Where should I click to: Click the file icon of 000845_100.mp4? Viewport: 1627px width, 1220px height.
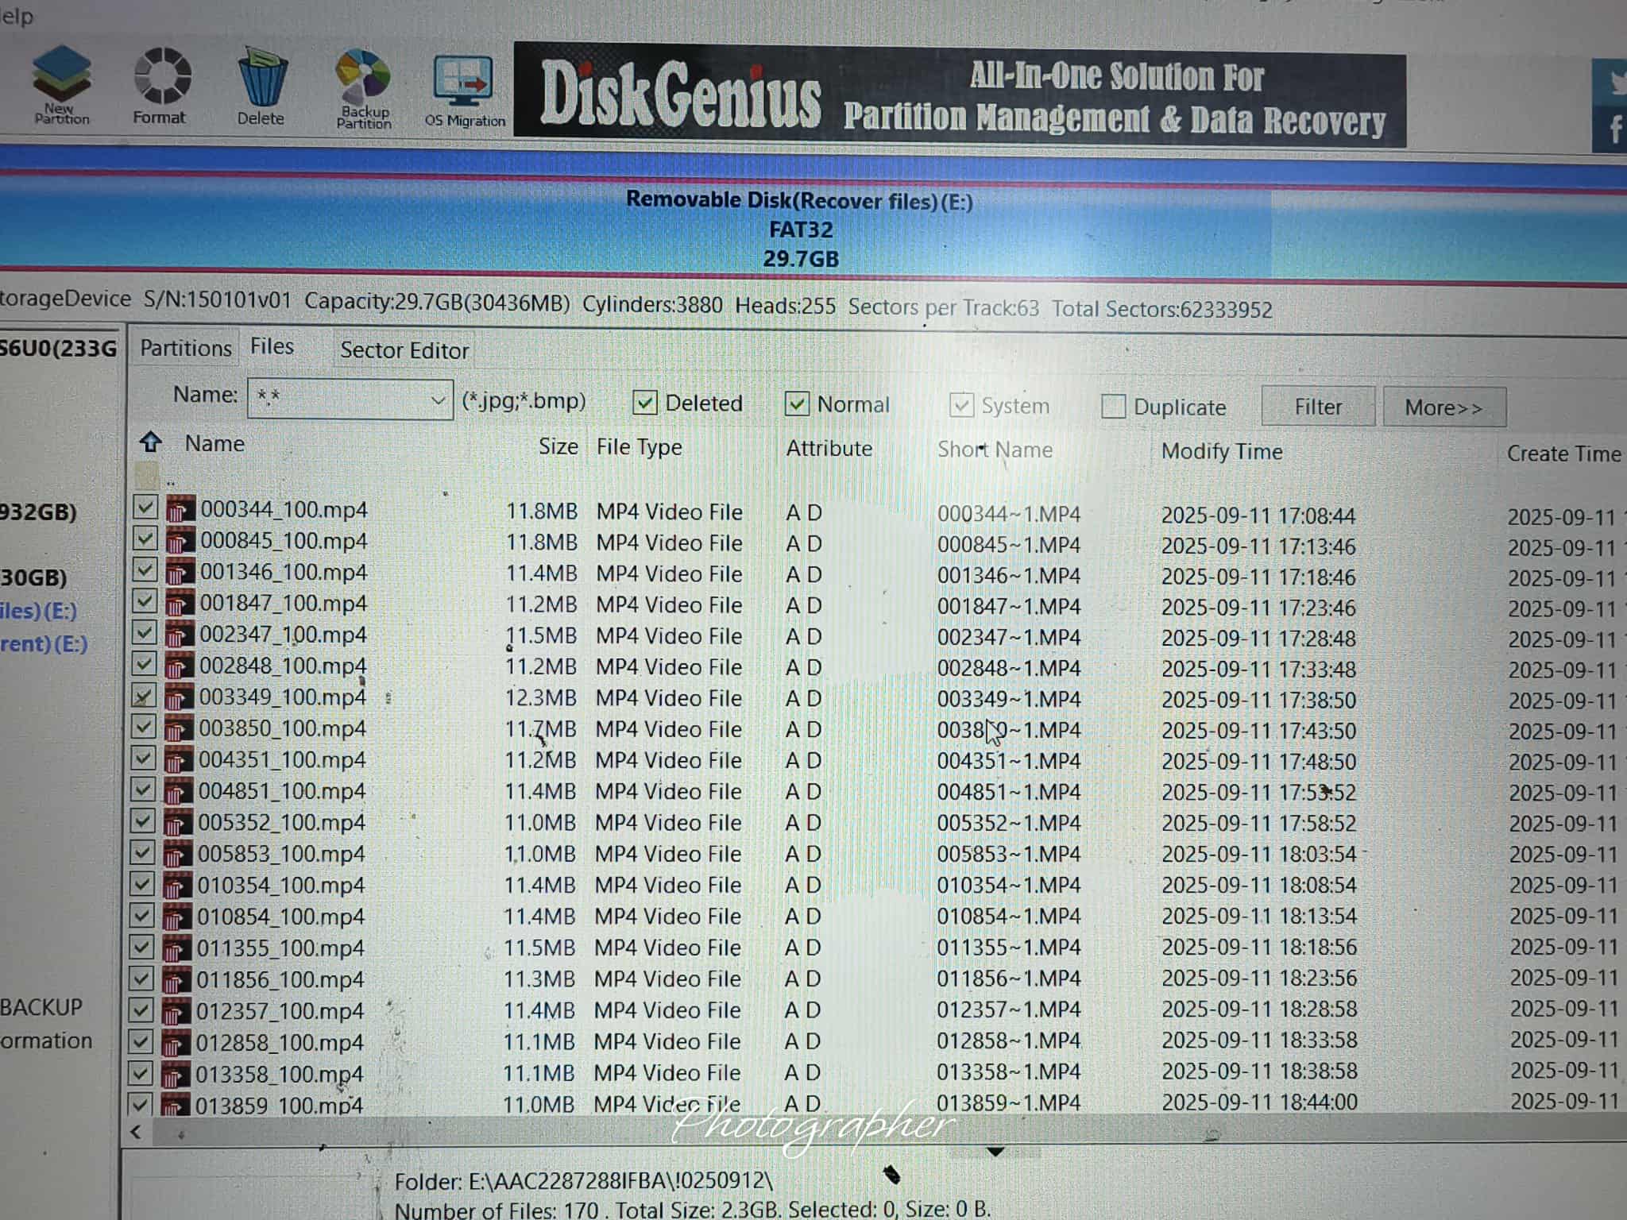click(x=180, y=540)
